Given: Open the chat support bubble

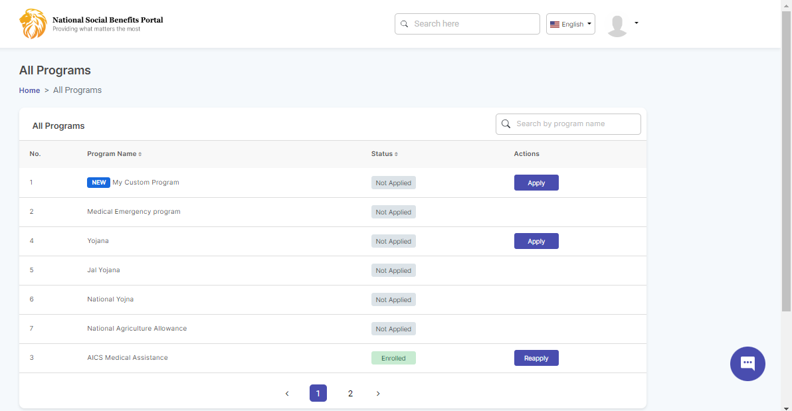Looking at the screenshot, I should coord(747,363).
